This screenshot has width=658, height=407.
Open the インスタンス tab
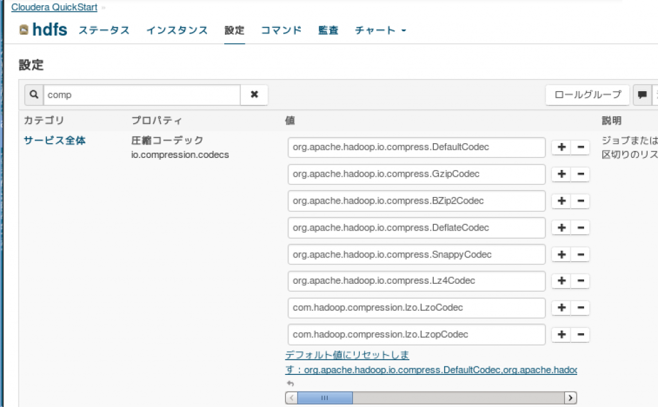tap(177, 30)
